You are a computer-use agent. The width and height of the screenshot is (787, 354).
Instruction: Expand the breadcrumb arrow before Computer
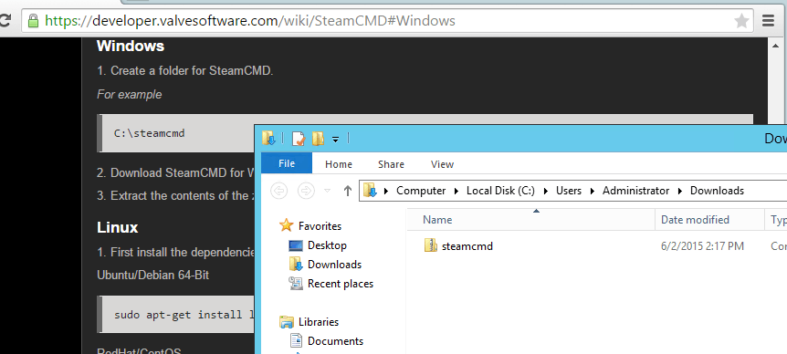tap(386, 191)
